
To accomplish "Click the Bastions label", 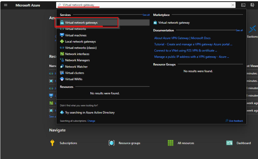I will tap(252, 37).
